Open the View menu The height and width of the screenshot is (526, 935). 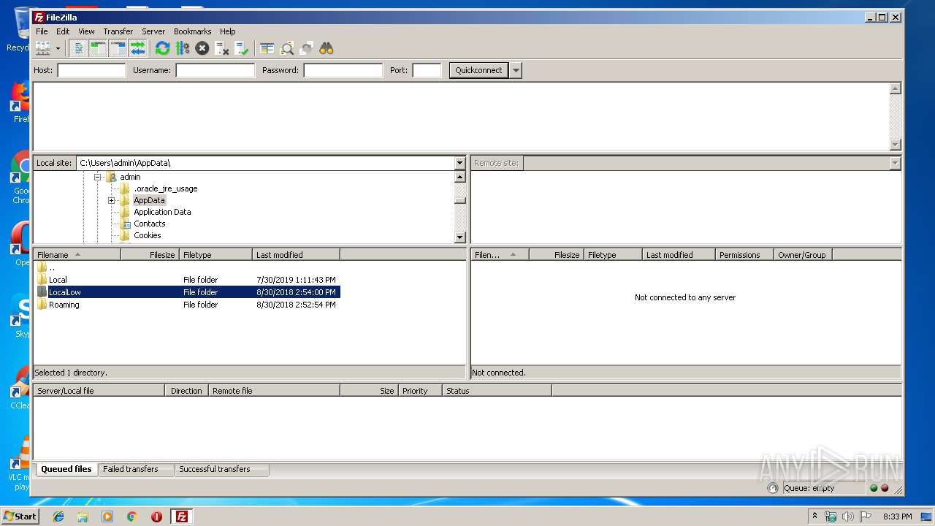tap(86, 31)
